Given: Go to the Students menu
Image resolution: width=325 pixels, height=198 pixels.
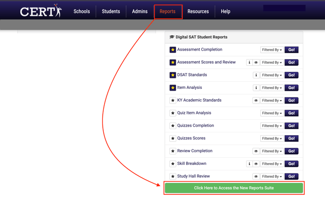Looking at the screenshot, I should click(x=111, y=11).
